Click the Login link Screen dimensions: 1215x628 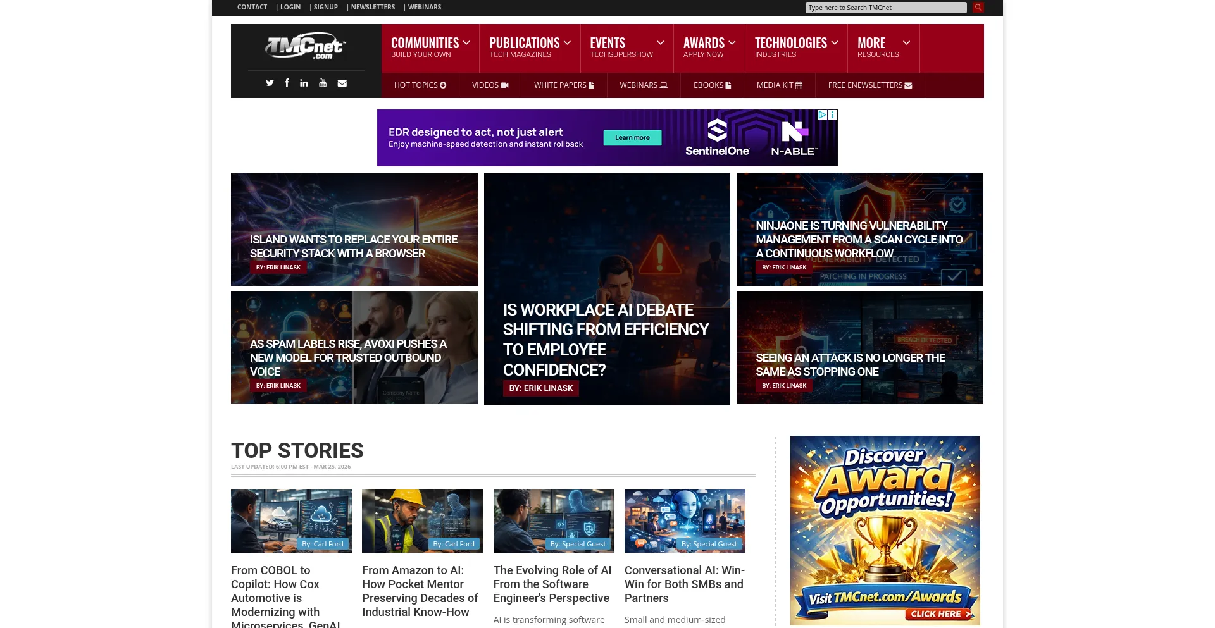pos(290,8)
